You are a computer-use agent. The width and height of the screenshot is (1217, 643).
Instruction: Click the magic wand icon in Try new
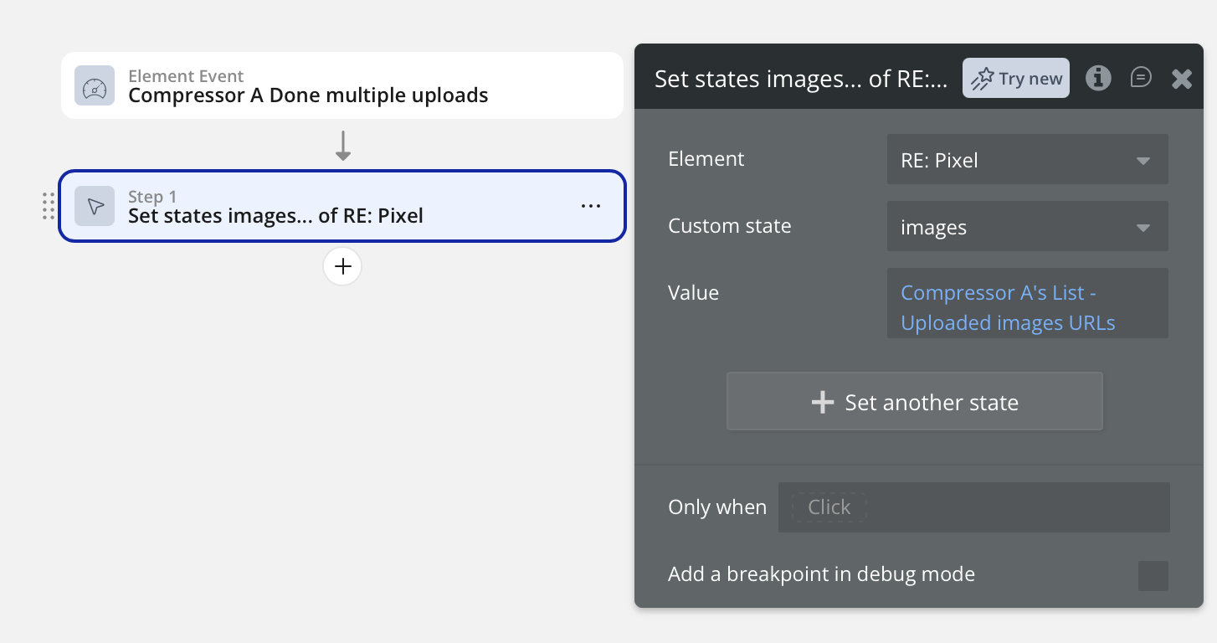[982, 79]
